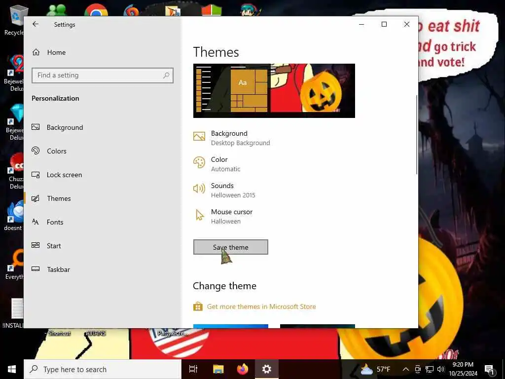Open the volume control in the tray
The height and width of the screenshot is (379, 505).
click(440, 369)
